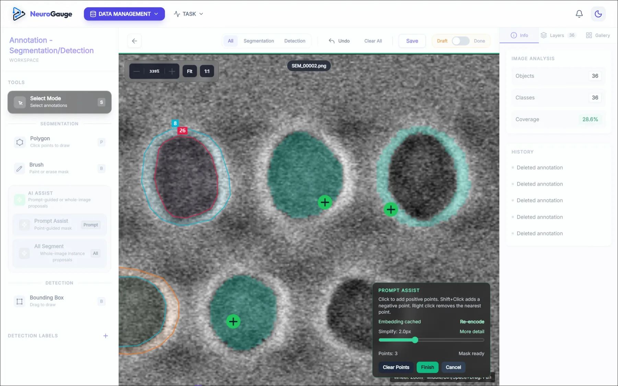Click the Prompt badge button

pyautogui.click(x=91, y=225)
